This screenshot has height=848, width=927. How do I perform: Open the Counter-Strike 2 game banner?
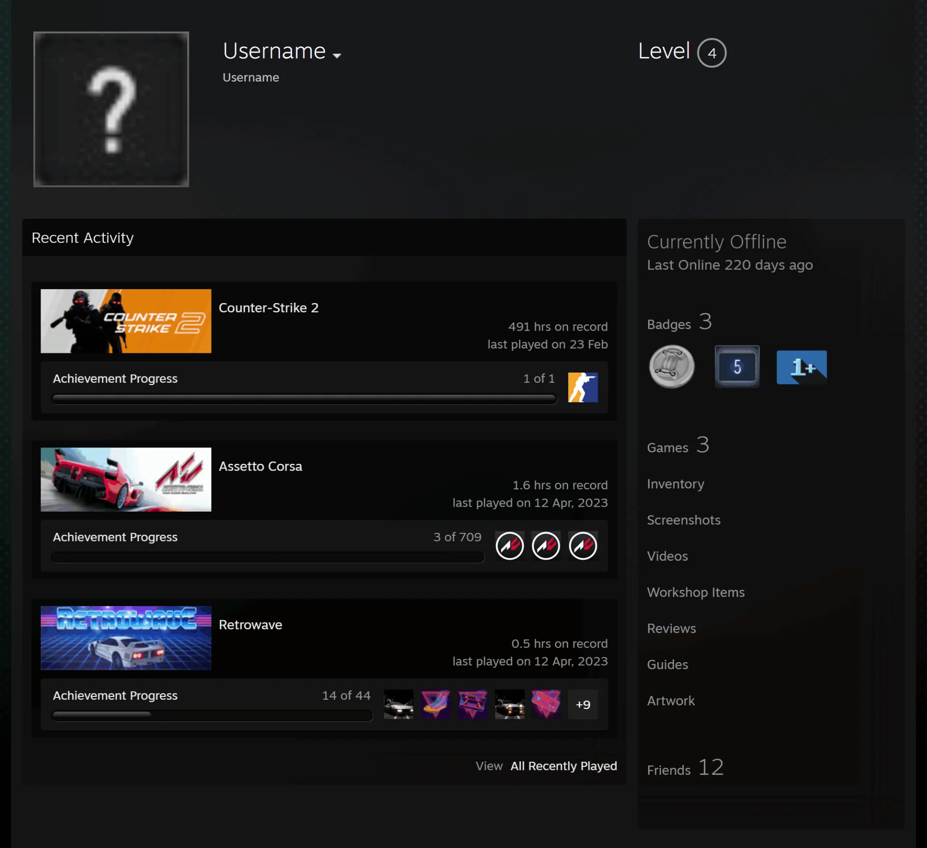126,321
